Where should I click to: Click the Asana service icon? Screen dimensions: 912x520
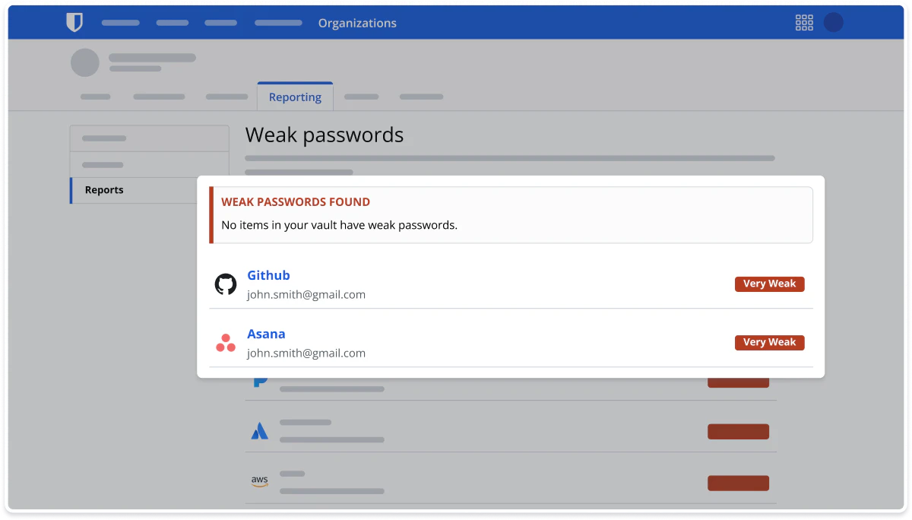point(225,342)
